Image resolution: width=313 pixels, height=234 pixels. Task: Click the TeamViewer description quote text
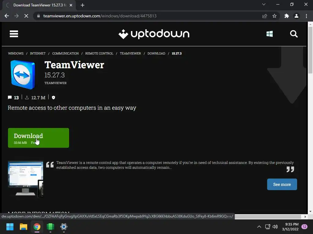pos(175,165)
